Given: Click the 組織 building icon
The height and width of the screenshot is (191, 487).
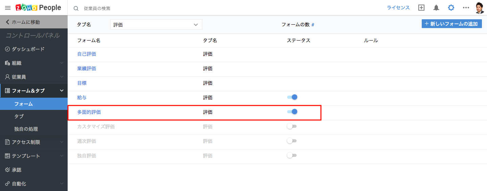Looking at the screenshot, I should (x=8, y=63).
